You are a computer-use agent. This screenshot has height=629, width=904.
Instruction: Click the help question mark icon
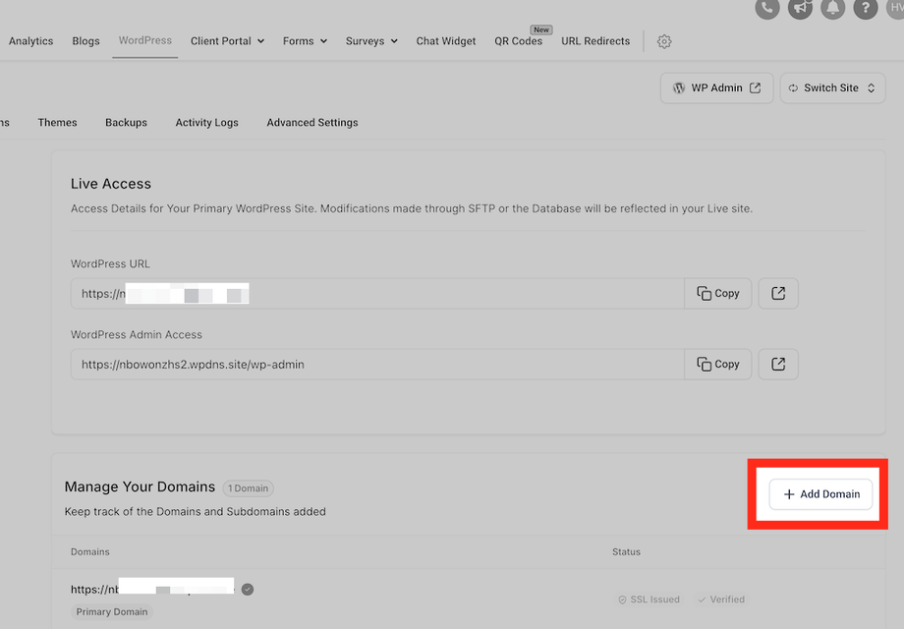pos(866,8)
